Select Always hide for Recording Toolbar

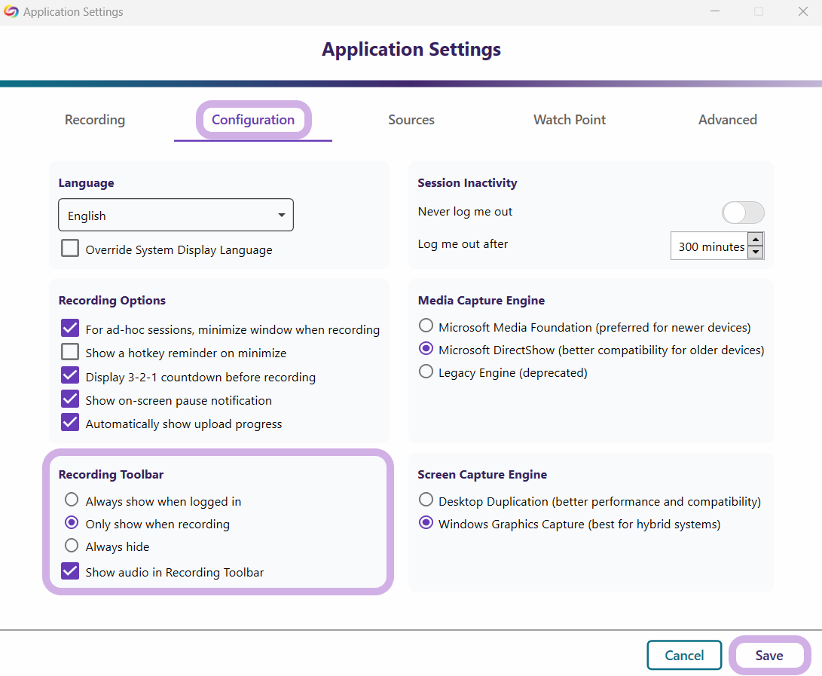72,546
